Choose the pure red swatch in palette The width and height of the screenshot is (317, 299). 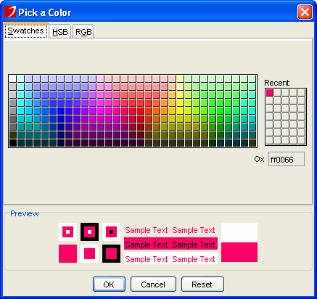coord(141,111)
